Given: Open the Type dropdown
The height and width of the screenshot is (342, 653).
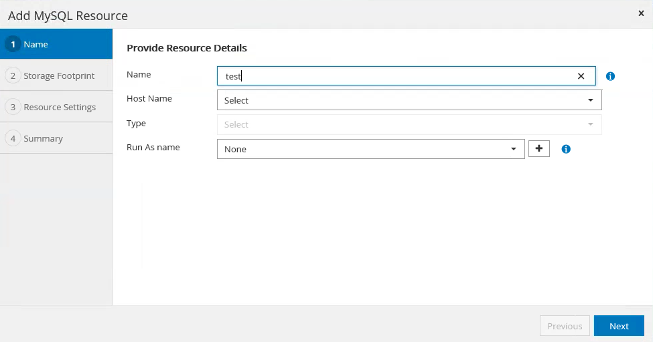Looking at the screenshot, I should tap(409, 124).
